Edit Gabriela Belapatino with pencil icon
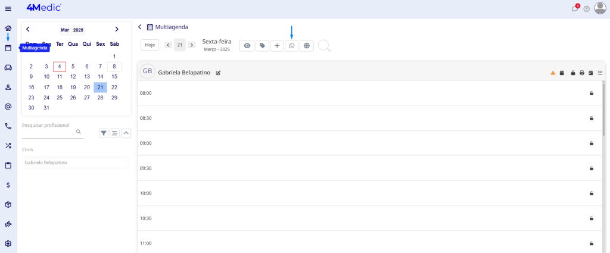Viewport: 610px width, 253px height. pyautogui.click(x=218, y=73)
